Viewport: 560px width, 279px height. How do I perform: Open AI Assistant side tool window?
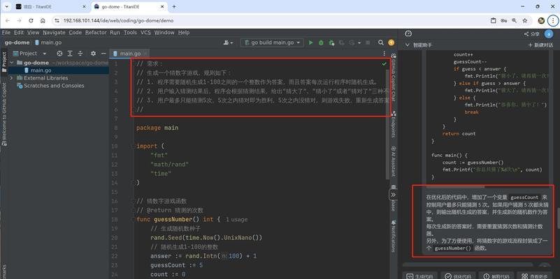(x=394, y=161)
